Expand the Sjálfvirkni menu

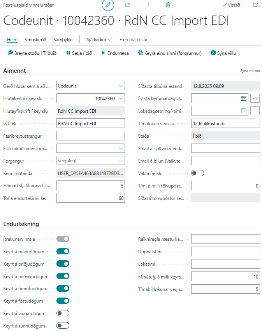coord(99,40)
